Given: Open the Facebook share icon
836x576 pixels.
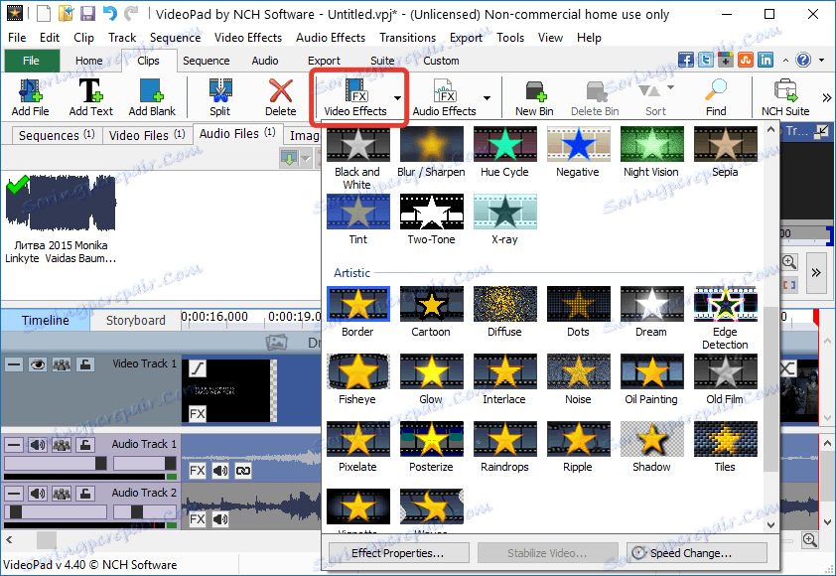Looking at the screenshot, I should 686,60.
